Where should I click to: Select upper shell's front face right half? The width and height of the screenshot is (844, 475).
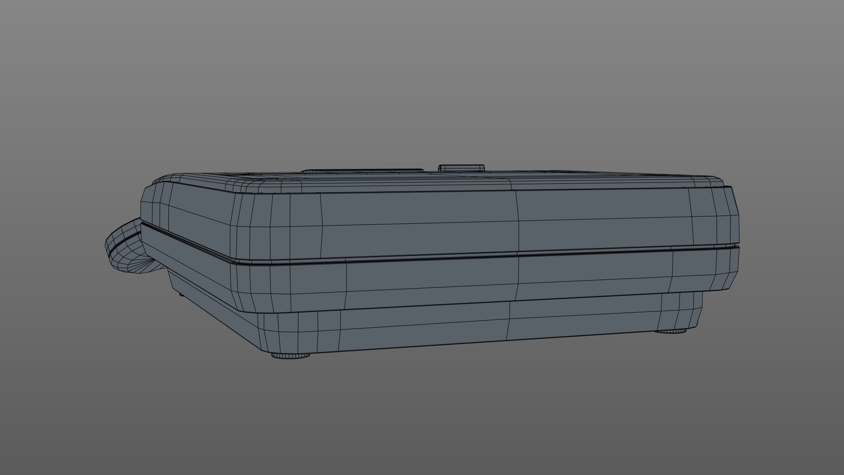click(x=602, y=220)
